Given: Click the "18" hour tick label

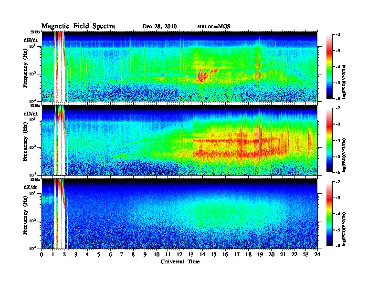Looking at the screenshot, I should click(249, 254).
